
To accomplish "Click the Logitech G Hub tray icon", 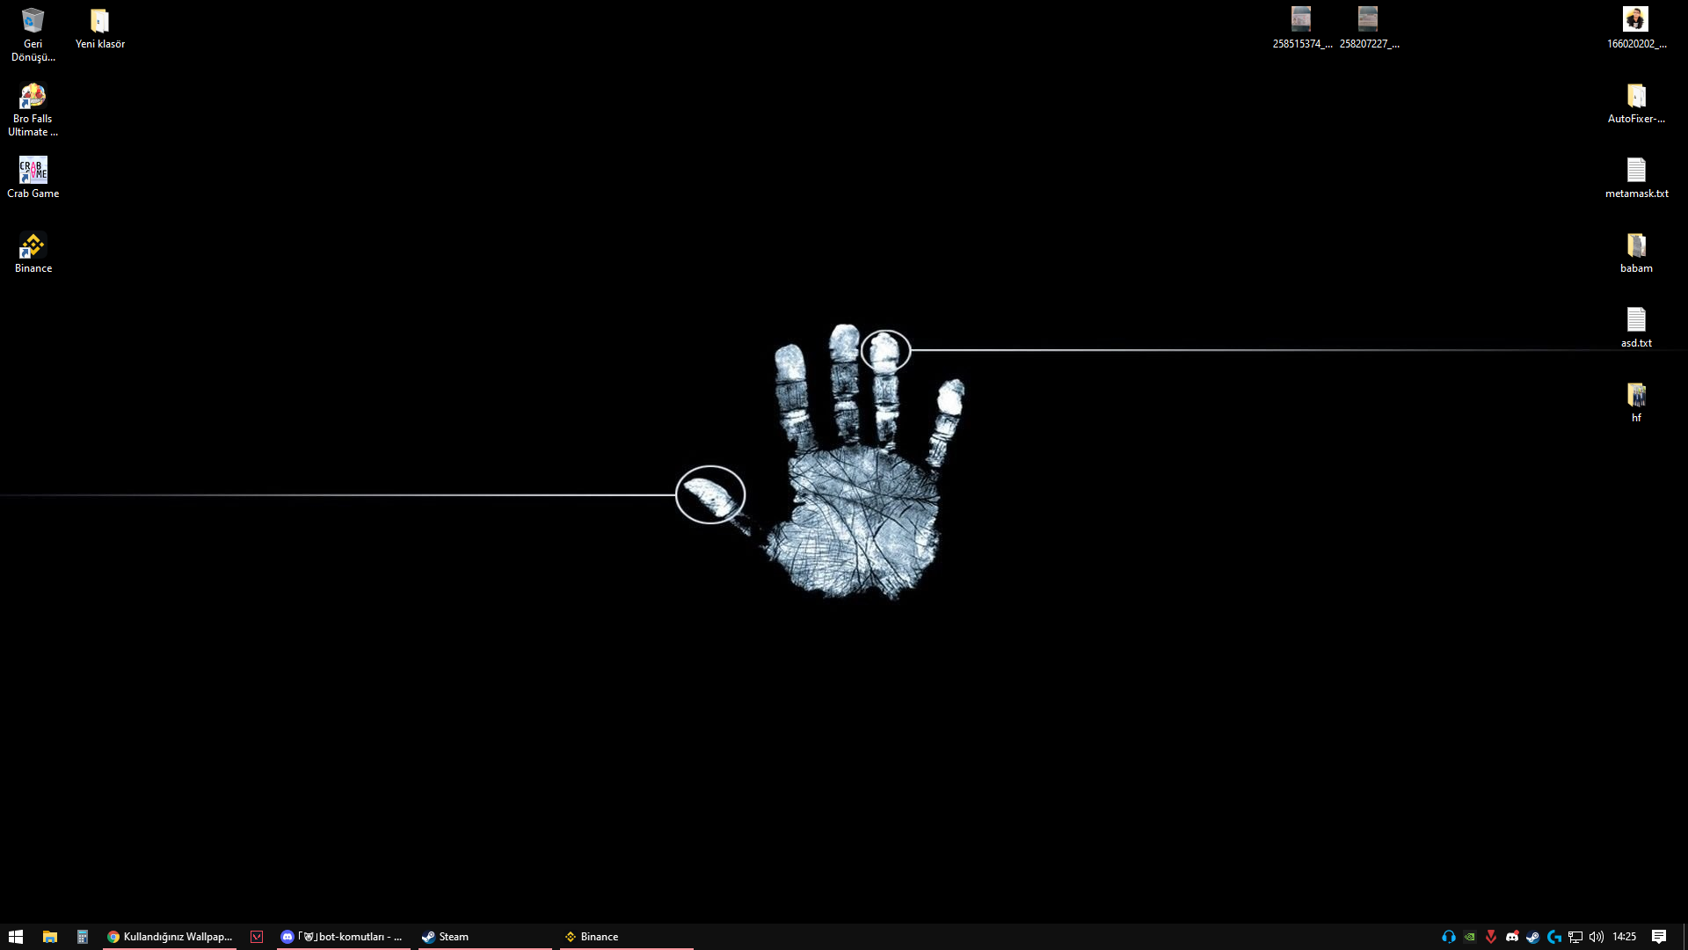I will click(x=1553, y=937).
